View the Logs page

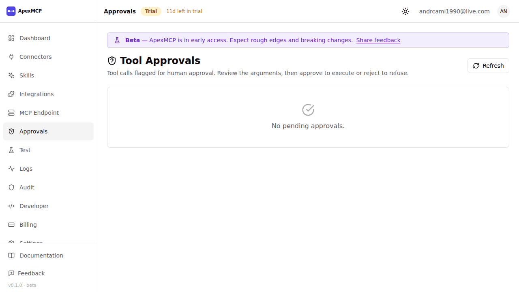[48, 169]
